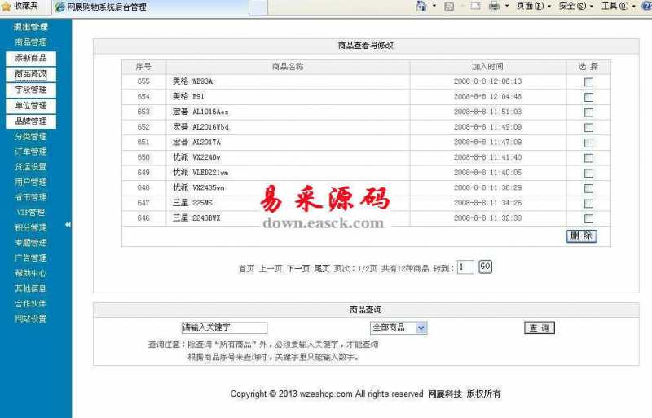Open 订单管理 in the sidebar
The image size is (652, 418).
point(31,152)
